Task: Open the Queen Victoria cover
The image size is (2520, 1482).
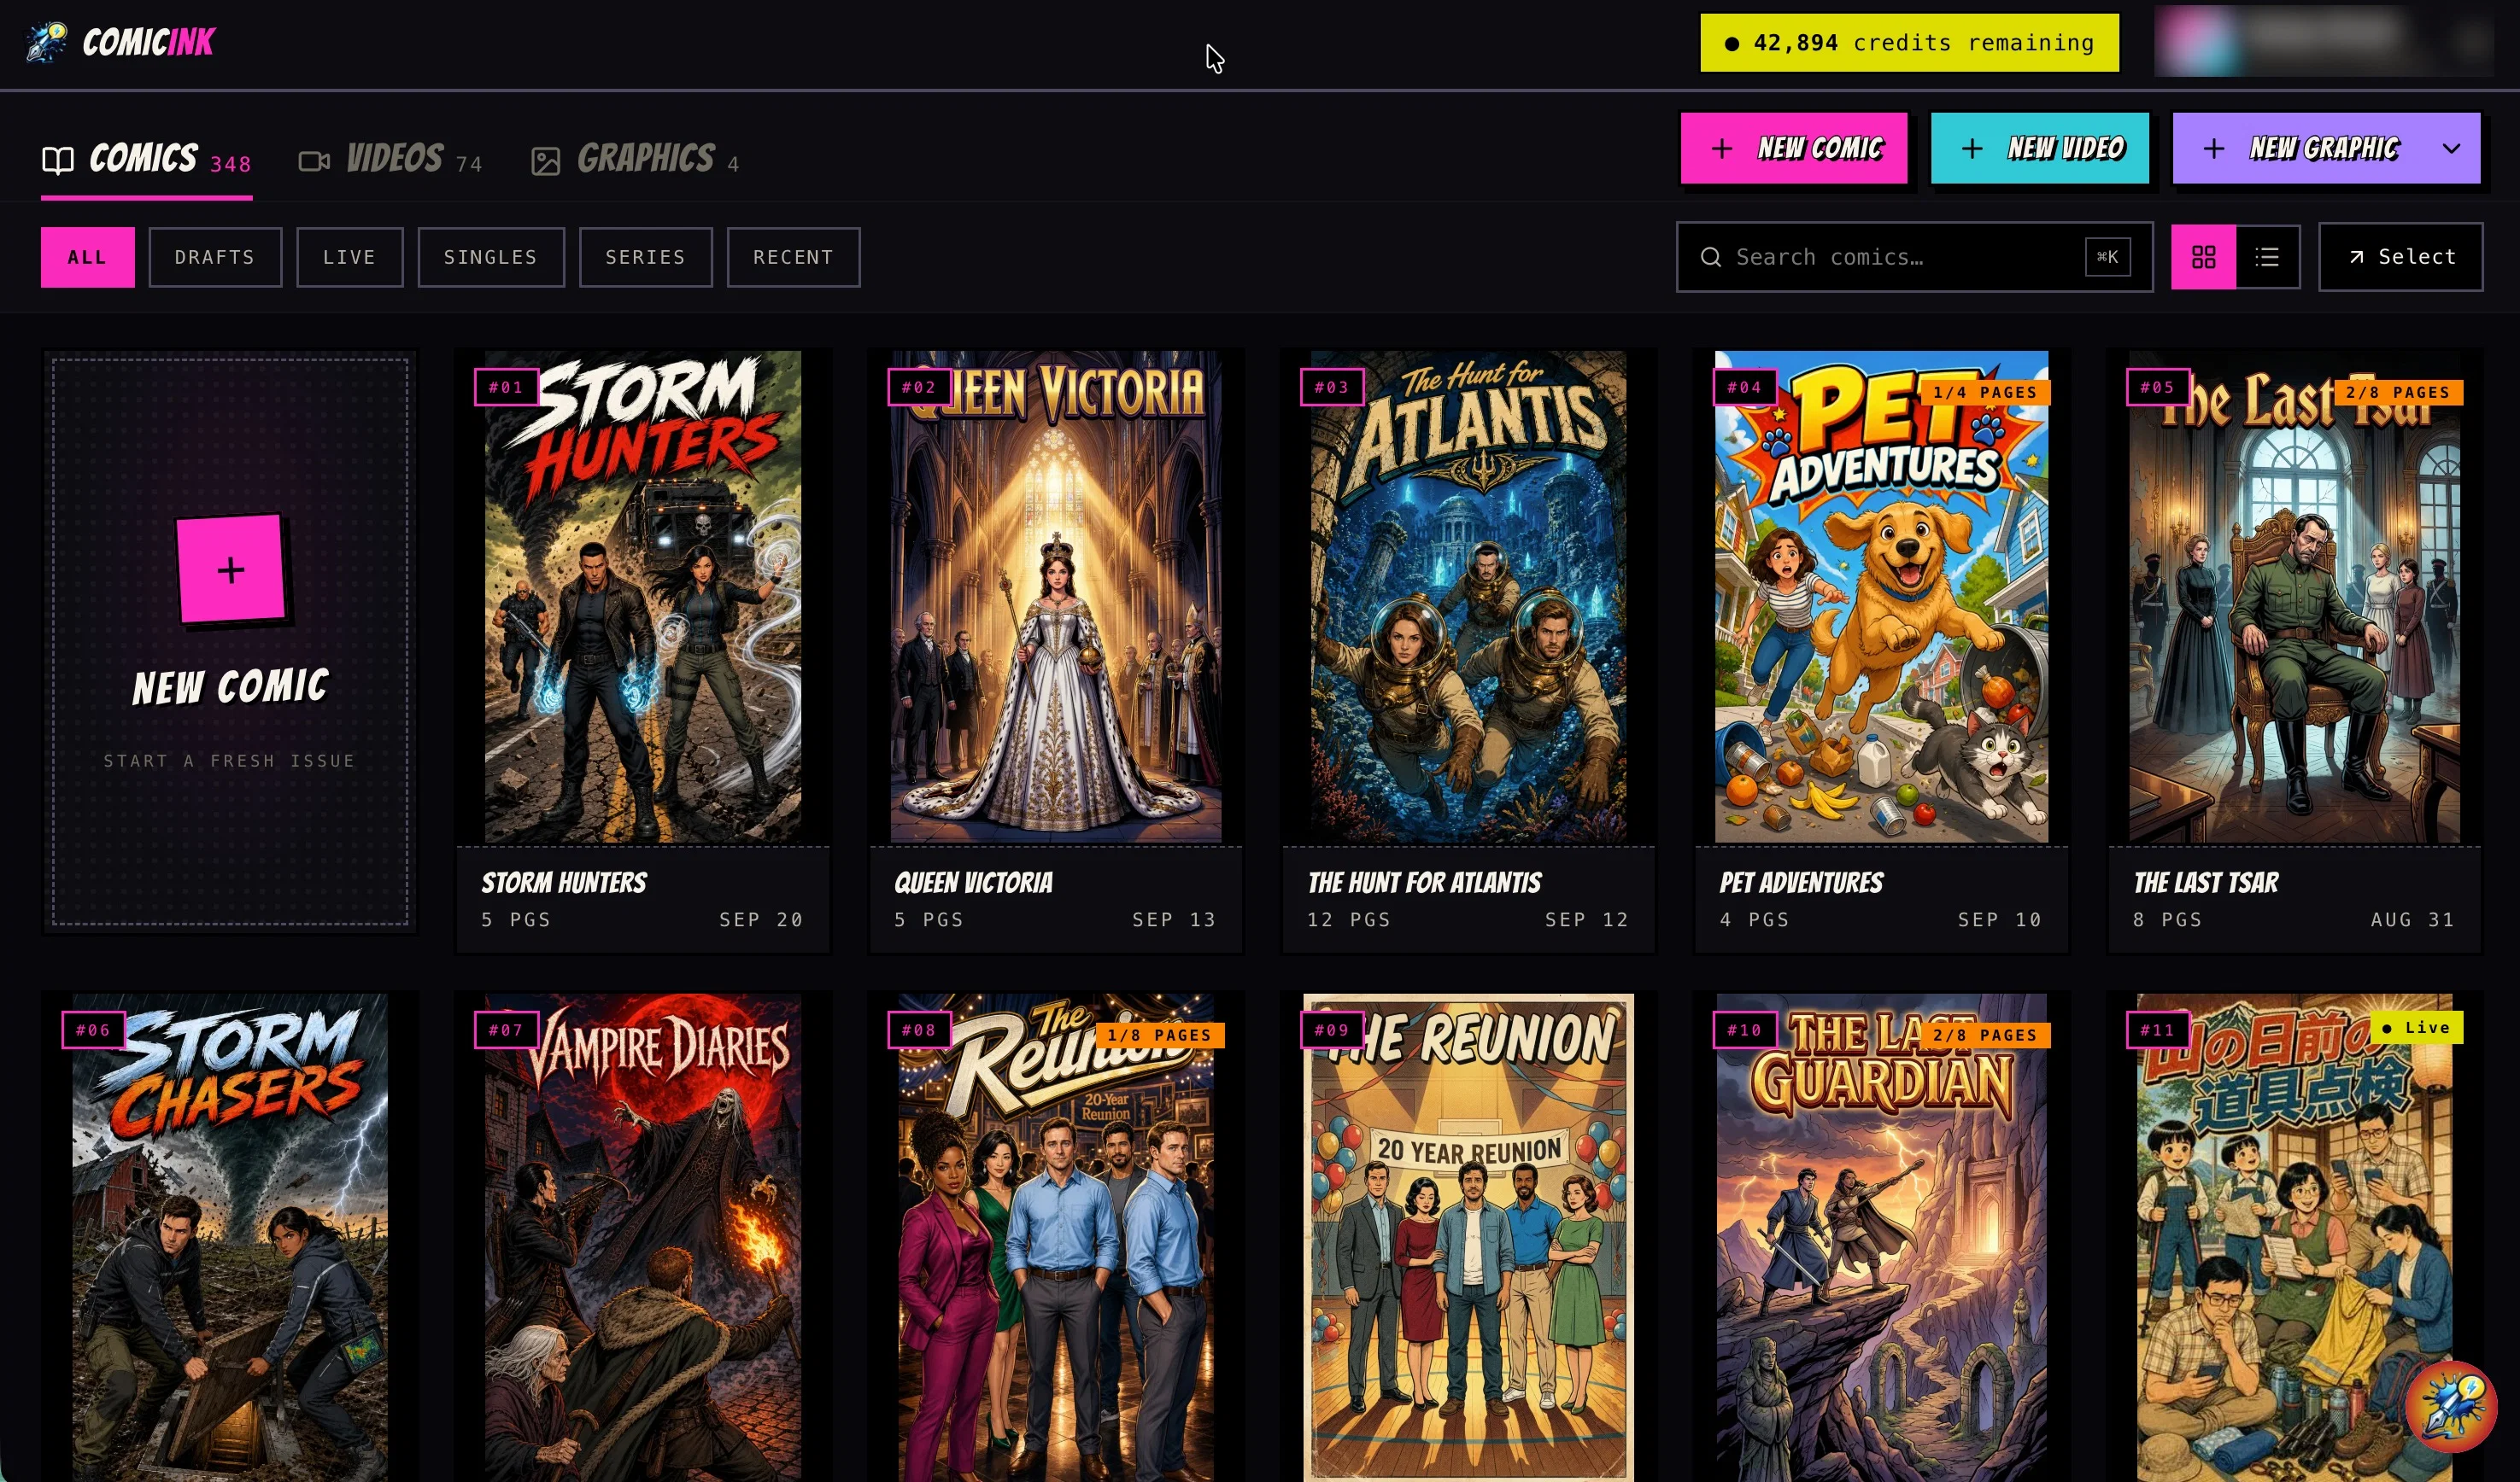Action: coord(1056,596)
